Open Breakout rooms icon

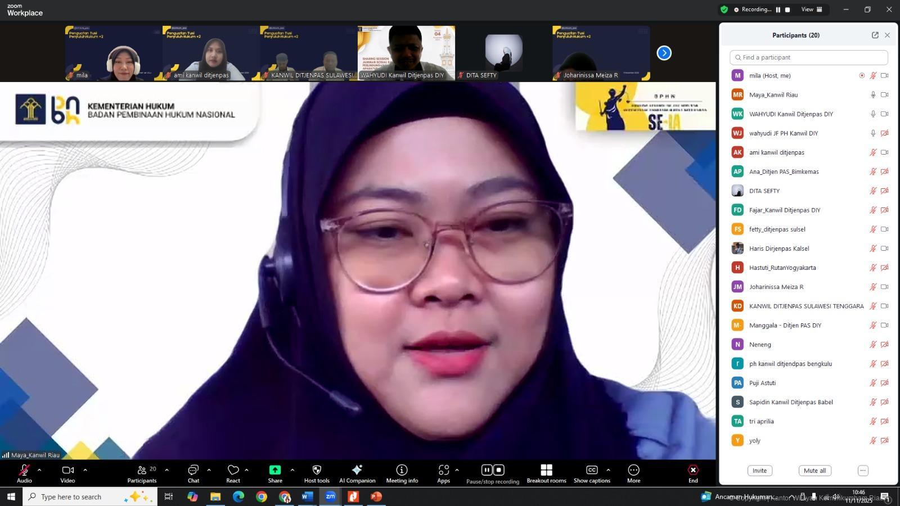pos(546,470)
